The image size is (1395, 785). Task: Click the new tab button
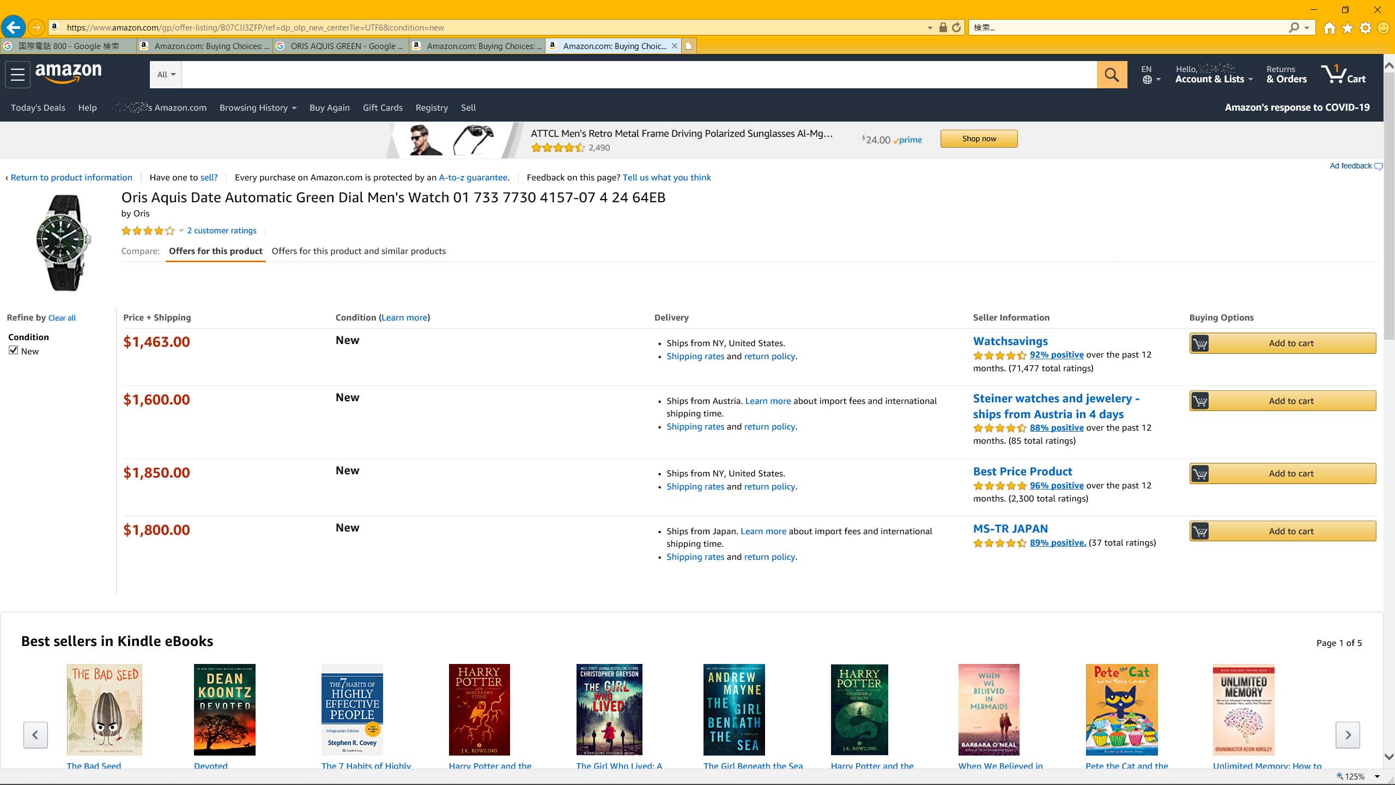[689, 46]
